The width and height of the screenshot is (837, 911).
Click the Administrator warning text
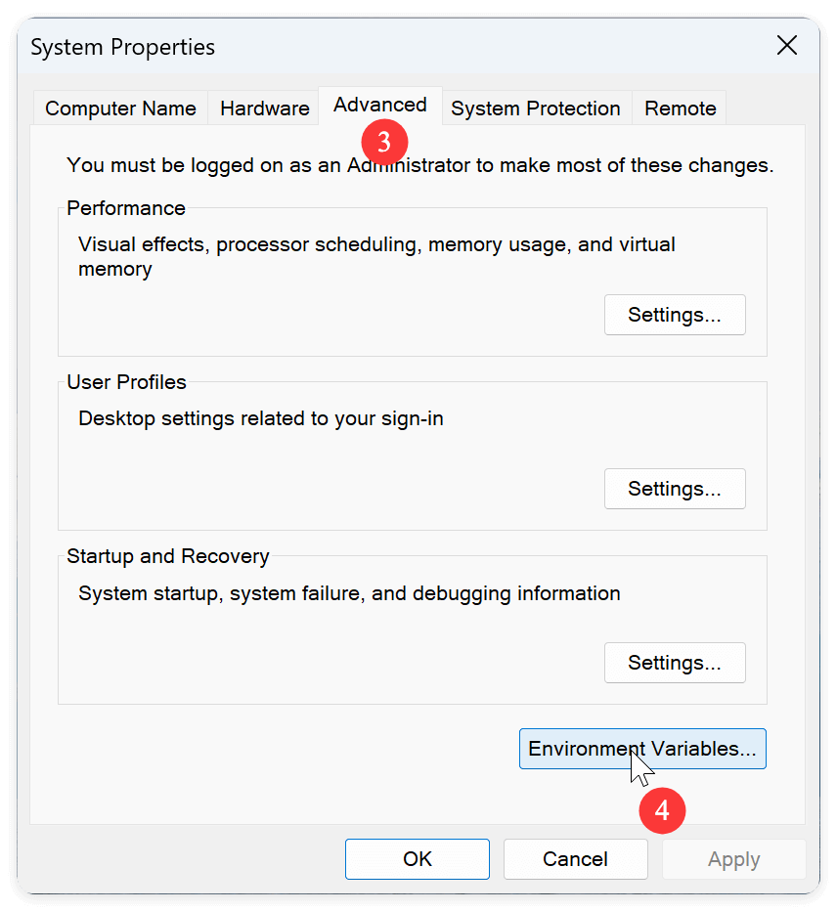point(418,165)
